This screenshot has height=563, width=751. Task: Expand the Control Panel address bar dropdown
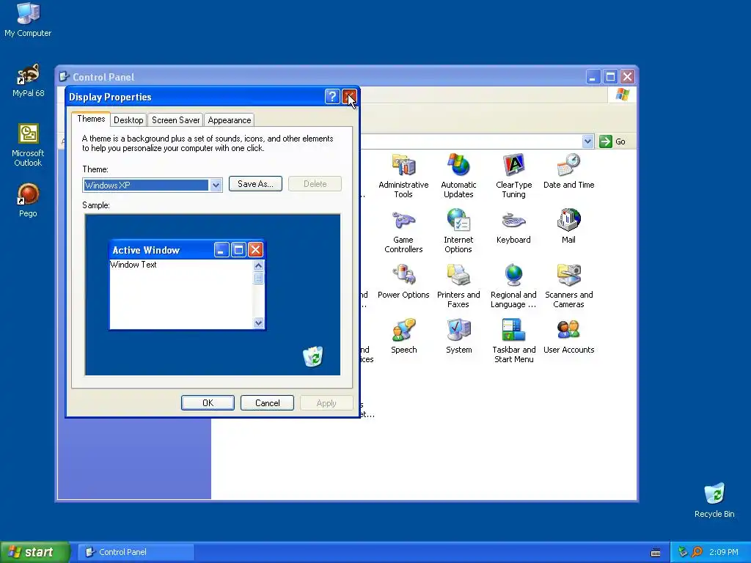click(587, 141)
